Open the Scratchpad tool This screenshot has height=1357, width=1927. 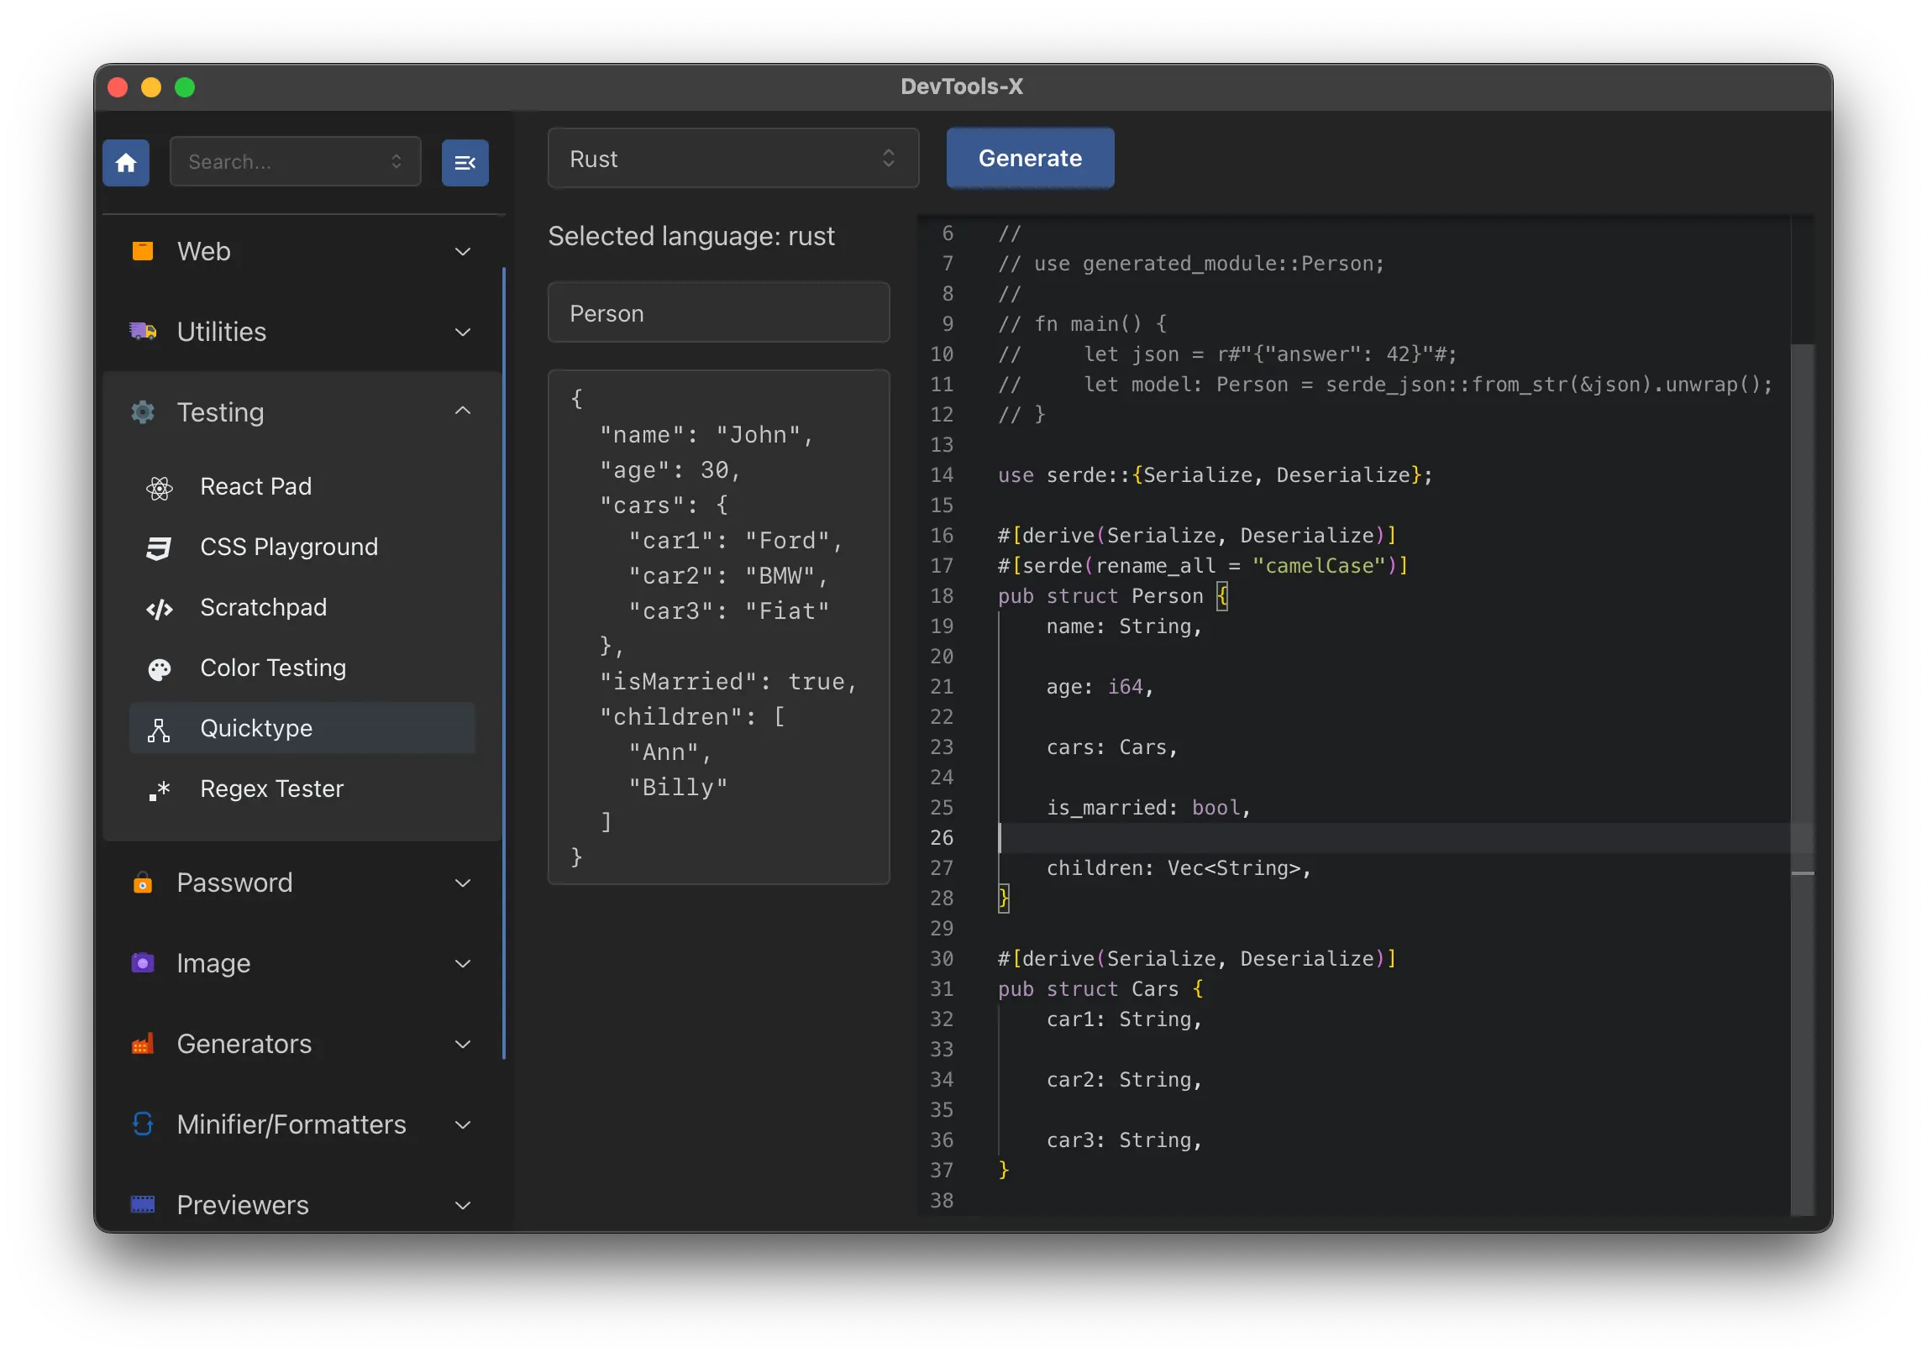[x=302, y=608]
